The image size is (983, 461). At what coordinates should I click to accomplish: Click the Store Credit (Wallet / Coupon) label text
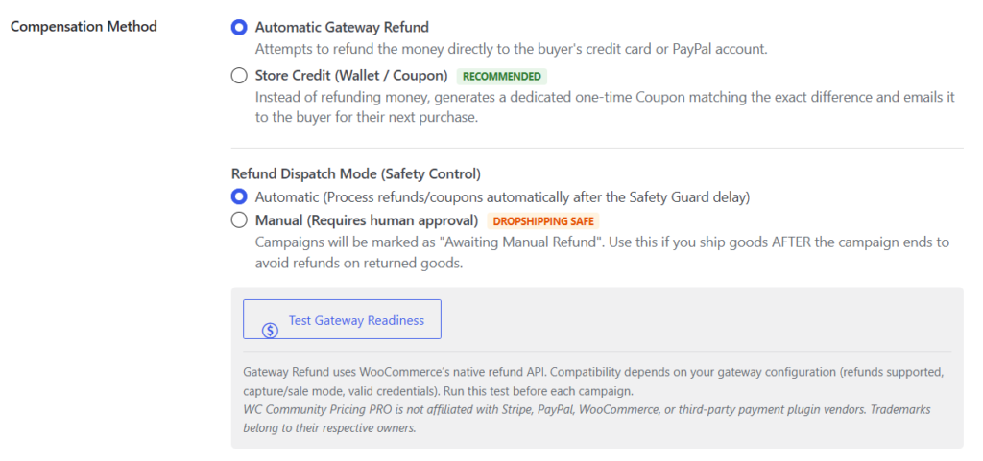[x=351, y=77]
